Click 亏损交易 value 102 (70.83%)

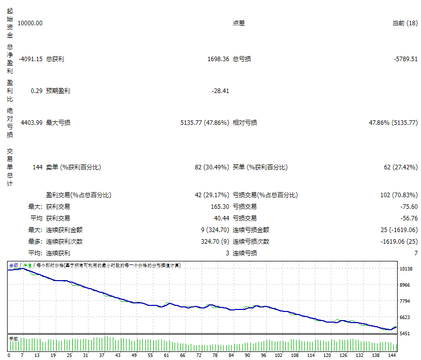pos(400,194)
